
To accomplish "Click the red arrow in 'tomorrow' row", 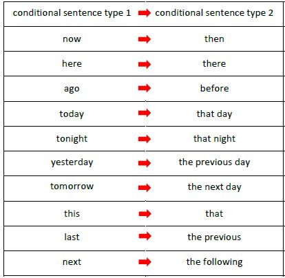I will pos(145,188).
